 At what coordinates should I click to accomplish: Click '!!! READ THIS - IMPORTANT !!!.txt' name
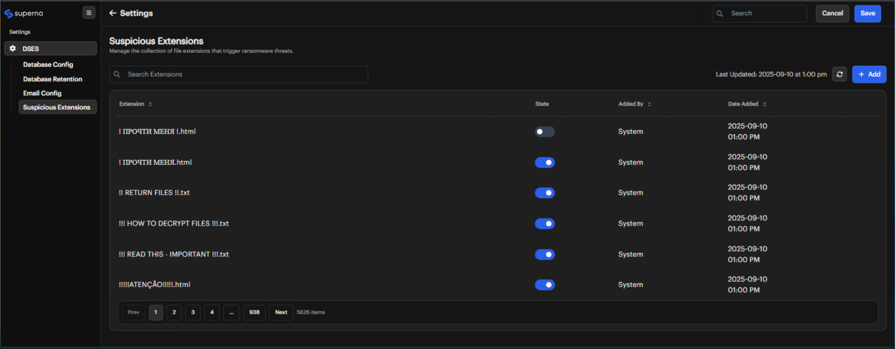[174, 254]
